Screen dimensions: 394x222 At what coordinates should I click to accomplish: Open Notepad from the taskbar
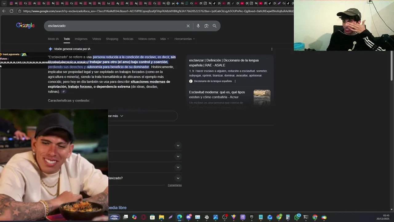tap(261, 217)
